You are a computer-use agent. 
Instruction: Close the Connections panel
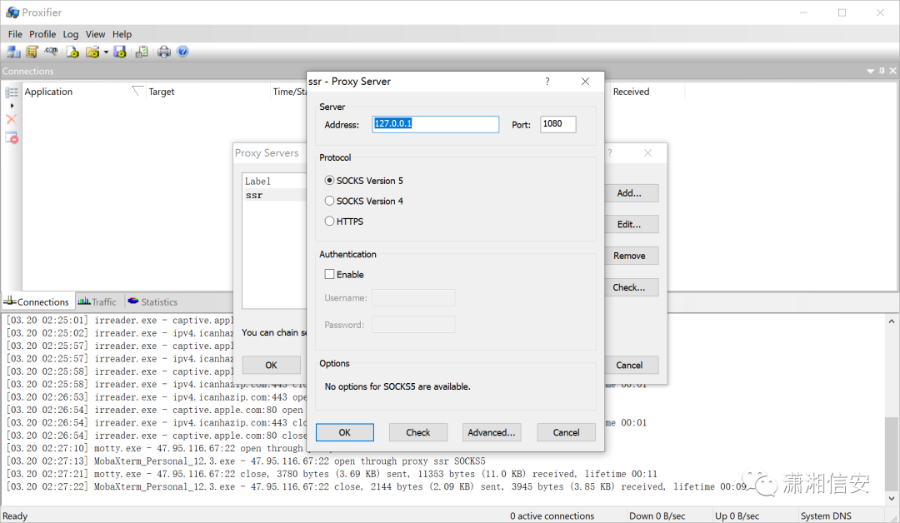(892, 71)
